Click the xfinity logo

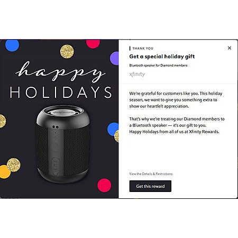[137, 74]
